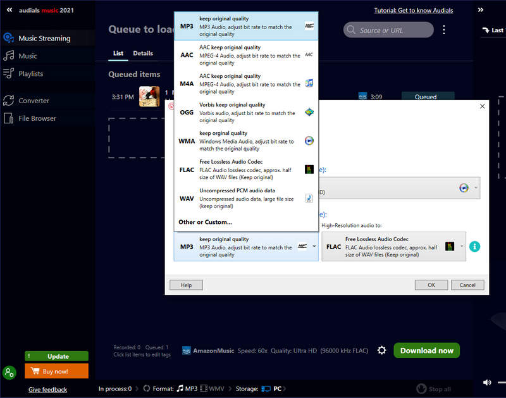Select WAV Uncompressed PCM audio option

click(246, 198)
